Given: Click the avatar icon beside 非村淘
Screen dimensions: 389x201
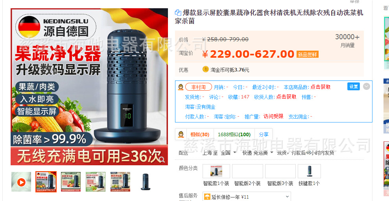Looking at the screenshot, I should (181, 87).
